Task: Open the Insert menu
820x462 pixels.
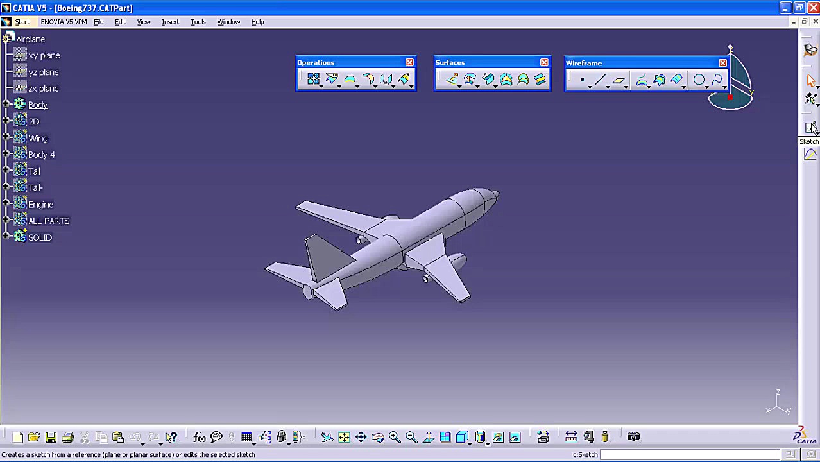Action: coord(170,22)
